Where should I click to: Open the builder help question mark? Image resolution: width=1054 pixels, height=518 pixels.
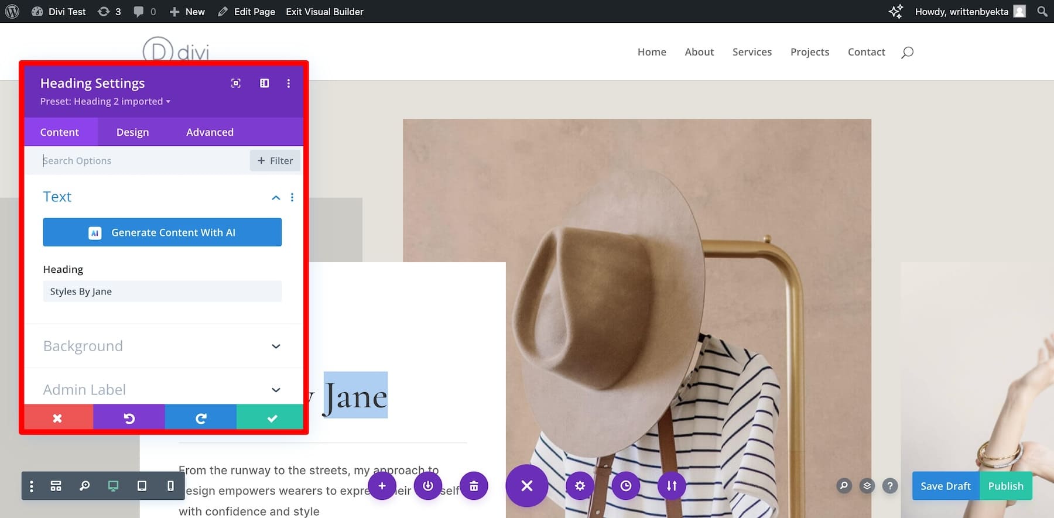tap(890, 486)
